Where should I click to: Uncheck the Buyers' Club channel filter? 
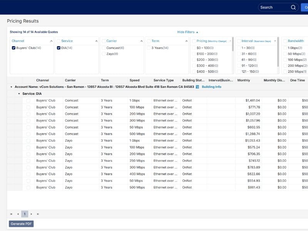pos(14,48)
